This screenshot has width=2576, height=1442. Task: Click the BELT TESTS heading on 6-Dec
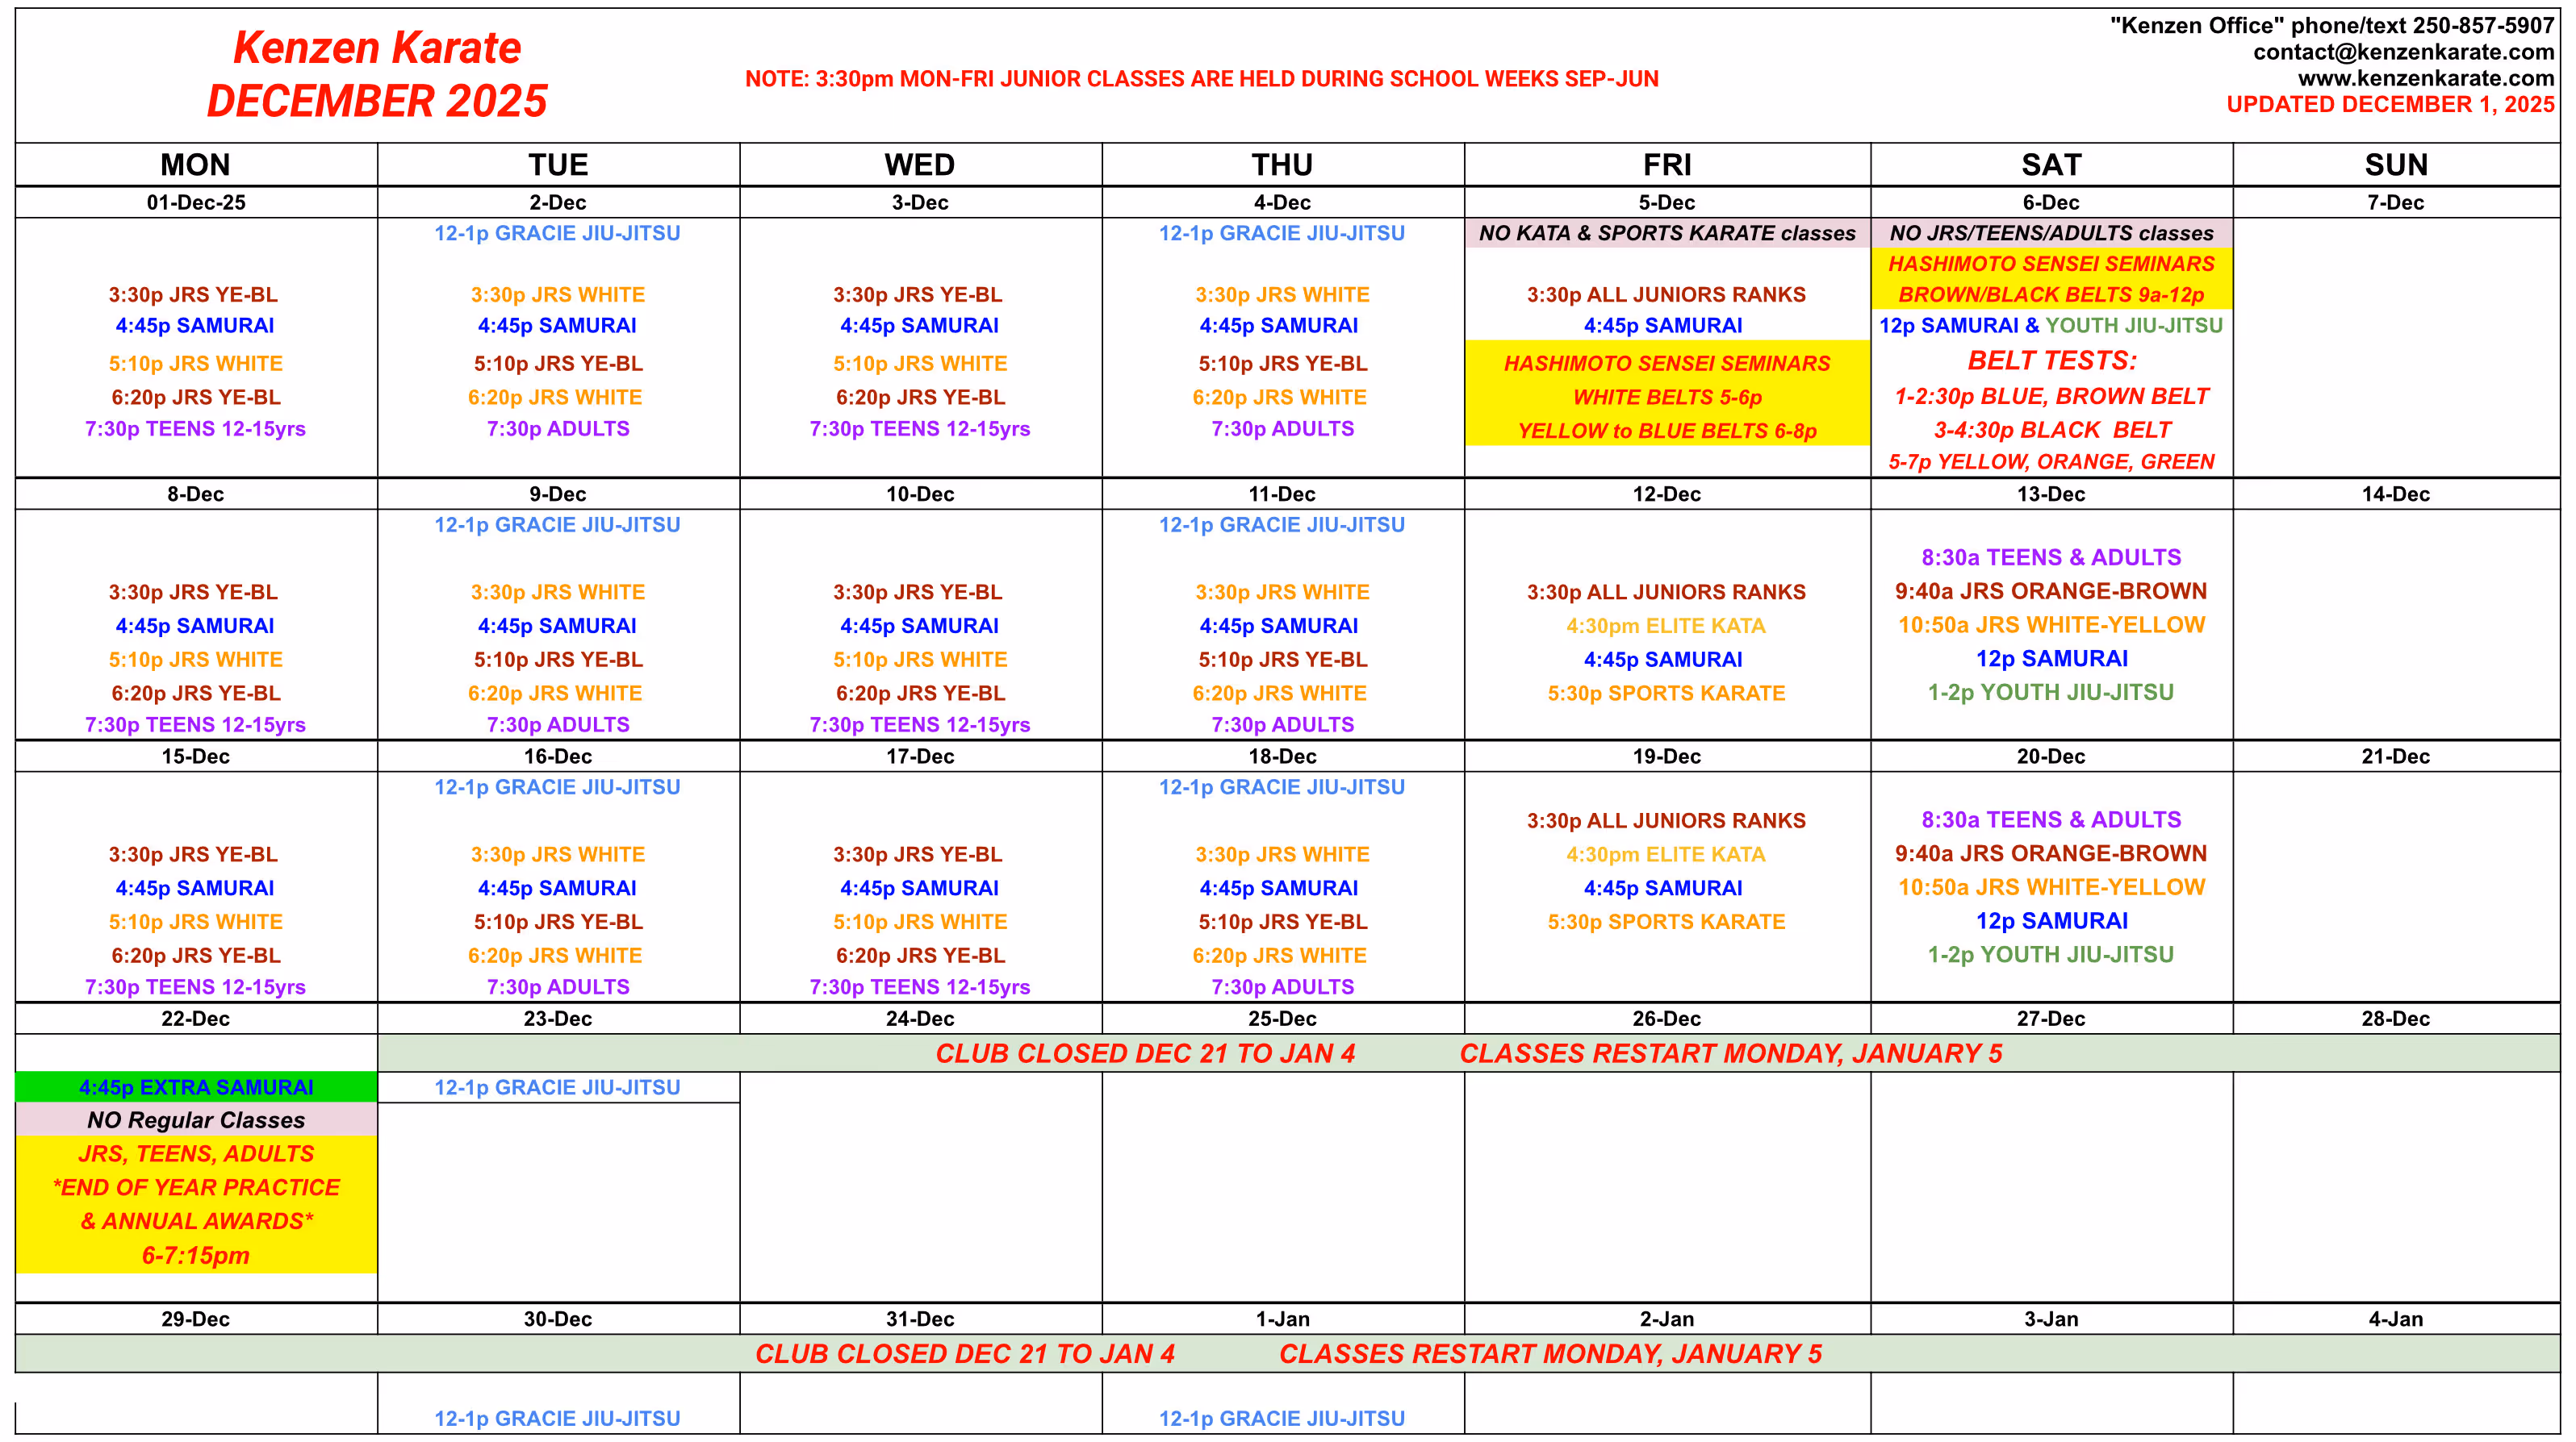click(2051, 360)
